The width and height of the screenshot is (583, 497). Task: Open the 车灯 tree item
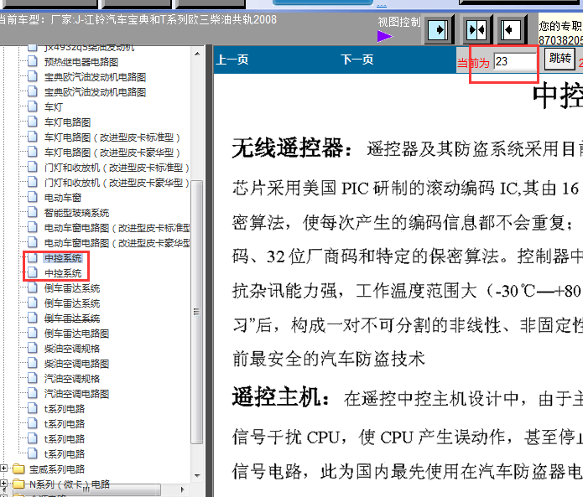[x=53, y=107]
